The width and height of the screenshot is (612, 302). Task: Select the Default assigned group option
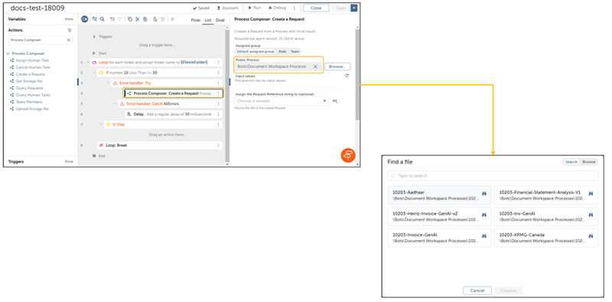point(256,51)
